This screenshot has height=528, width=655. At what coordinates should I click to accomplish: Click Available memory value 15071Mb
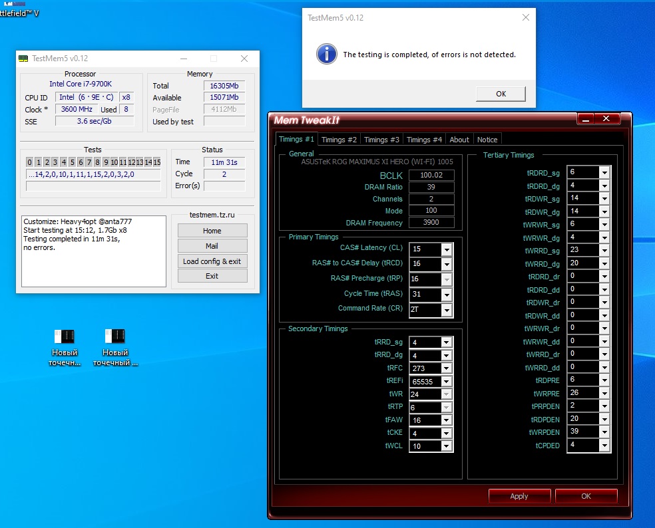pyautogui.click(x=224, y=97)
